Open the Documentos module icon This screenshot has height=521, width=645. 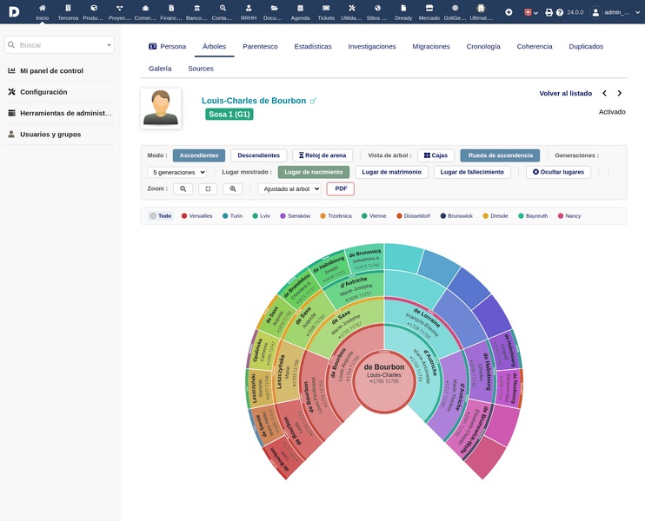(275, 8)
